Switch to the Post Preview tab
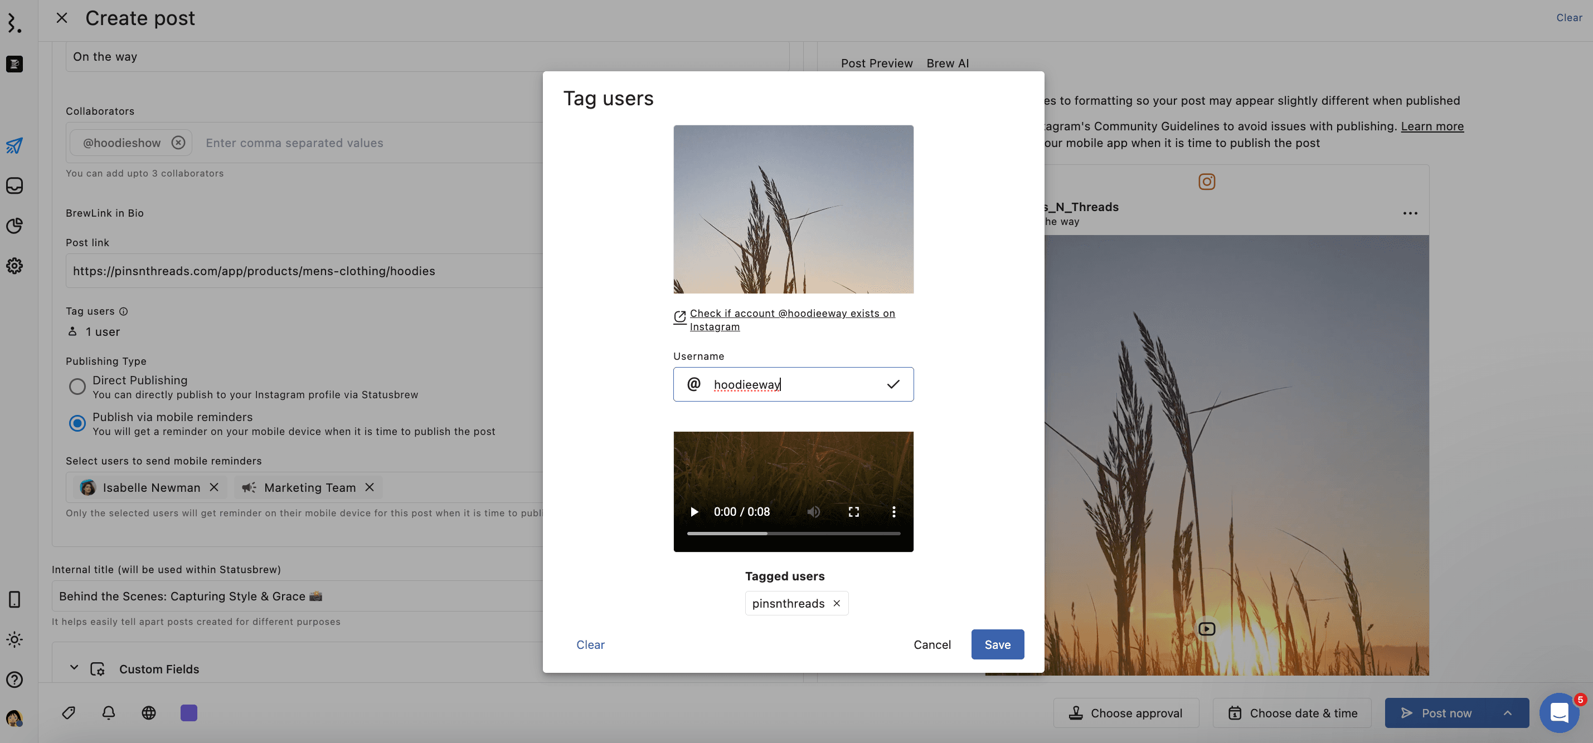This screenshot has width=1593, height=743. (x=876, y=63)
